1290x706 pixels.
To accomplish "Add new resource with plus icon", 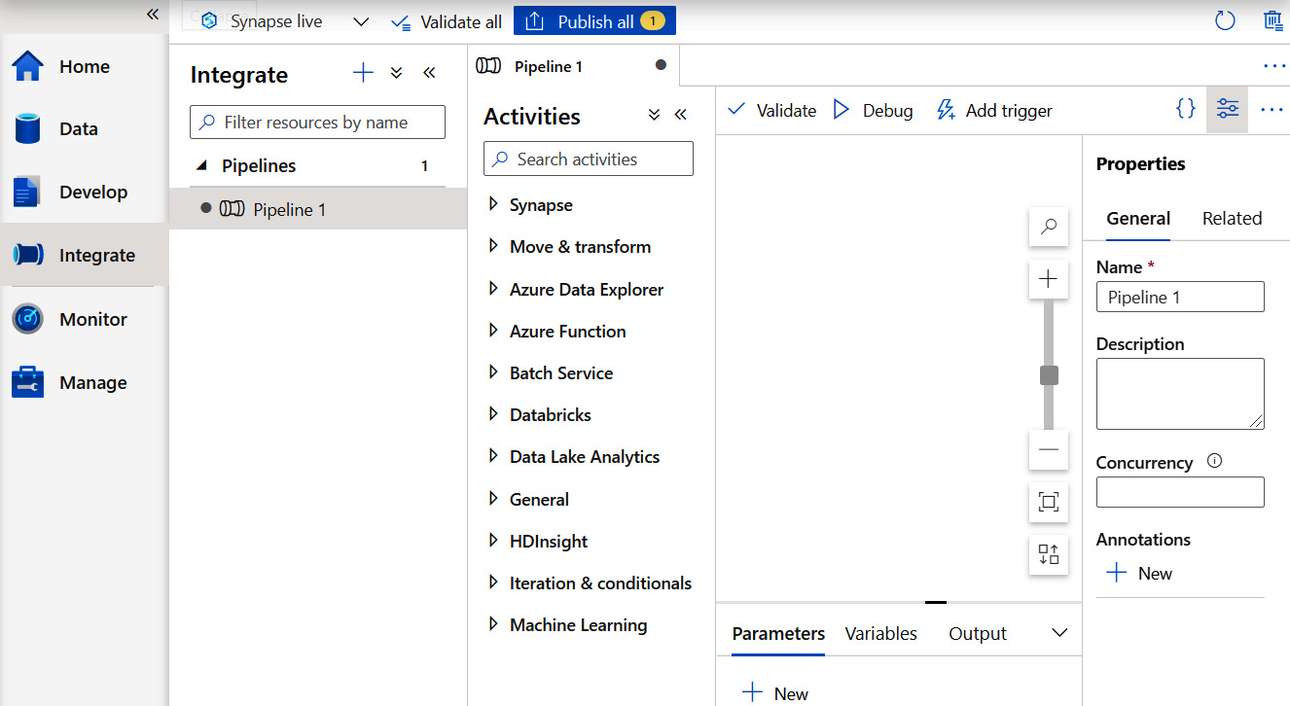I will (363, 72).
